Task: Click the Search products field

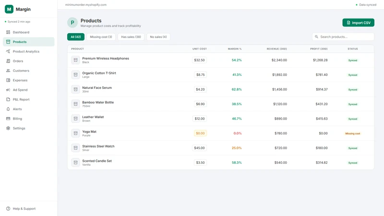Action: pyautogui.click(x=343, y=37)
